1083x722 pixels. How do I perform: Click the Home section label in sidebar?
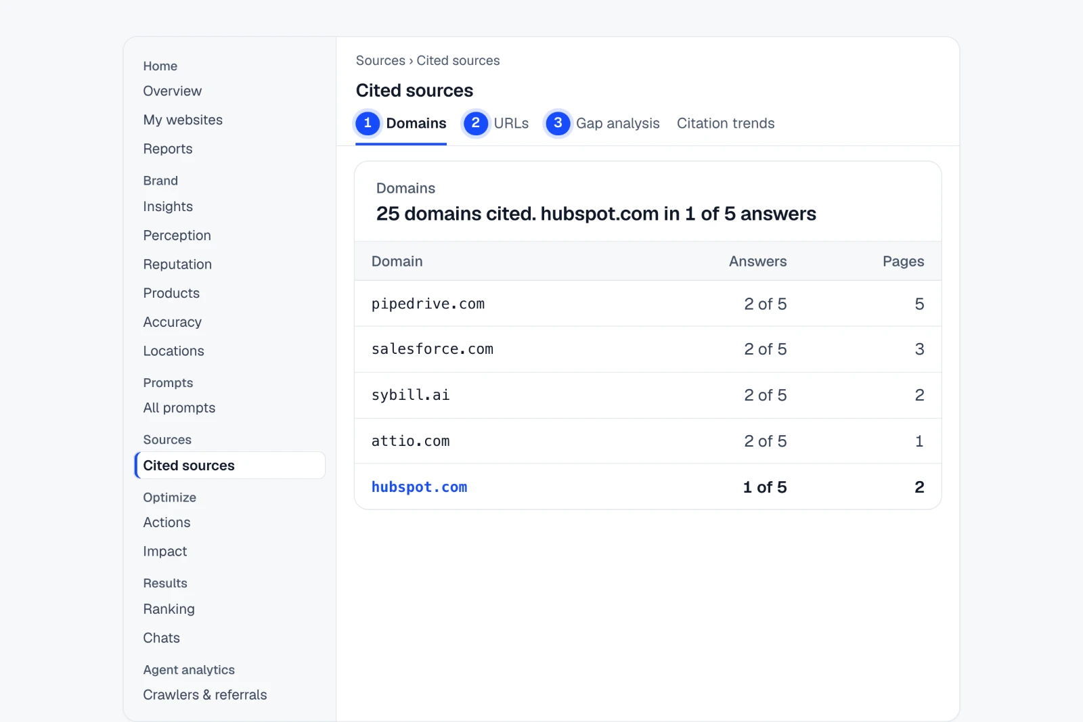tap(160, 66)
